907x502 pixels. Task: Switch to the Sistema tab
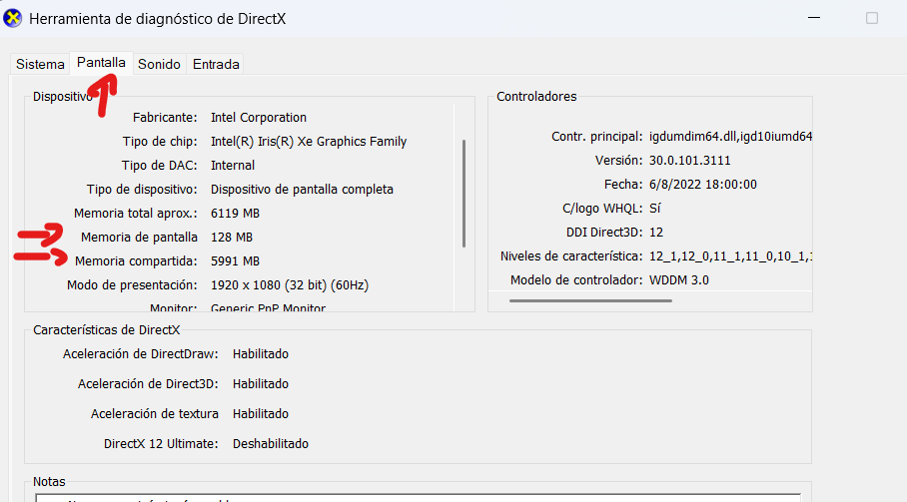[40, 64]
